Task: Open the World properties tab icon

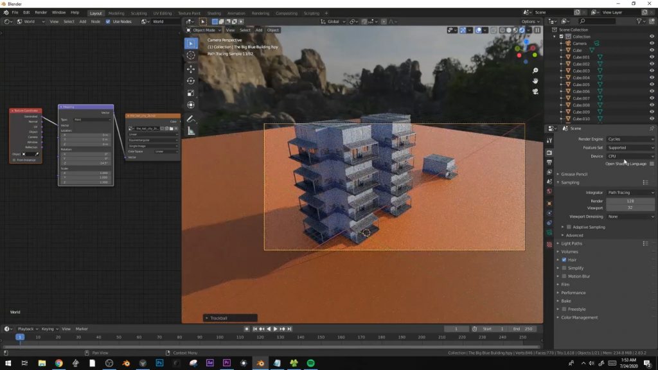Action: click(549, 191)
